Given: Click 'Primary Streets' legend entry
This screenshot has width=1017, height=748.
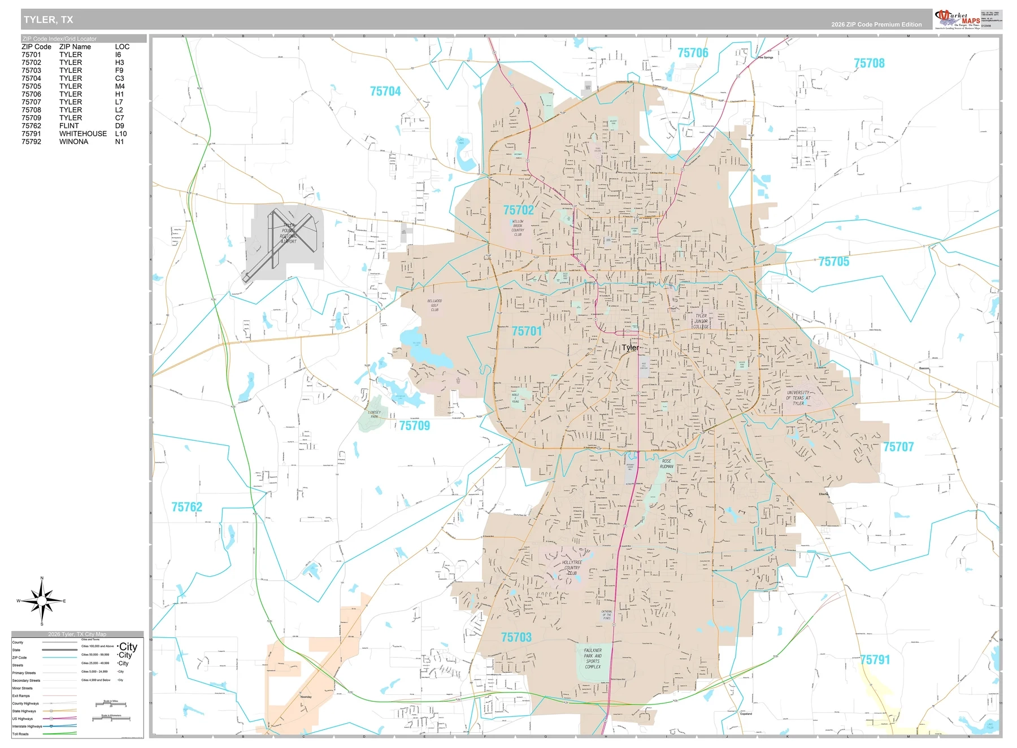Looking at the screenshot, I should 24,673.
